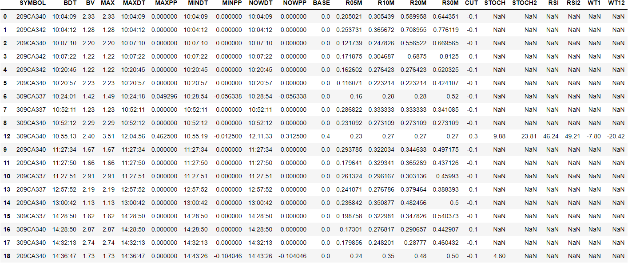Click STOCH value 4.60

(499, 256)
